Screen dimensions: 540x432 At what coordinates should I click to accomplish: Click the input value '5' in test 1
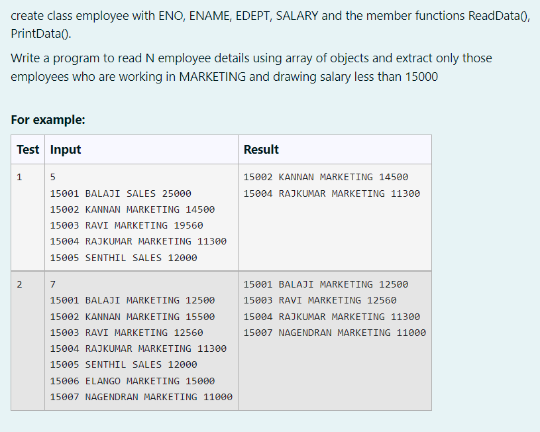pyautogui.click(x=52, y=177)
